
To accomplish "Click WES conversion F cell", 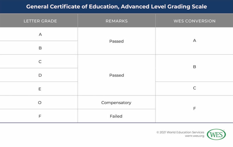I will click(x=194, y=109).
